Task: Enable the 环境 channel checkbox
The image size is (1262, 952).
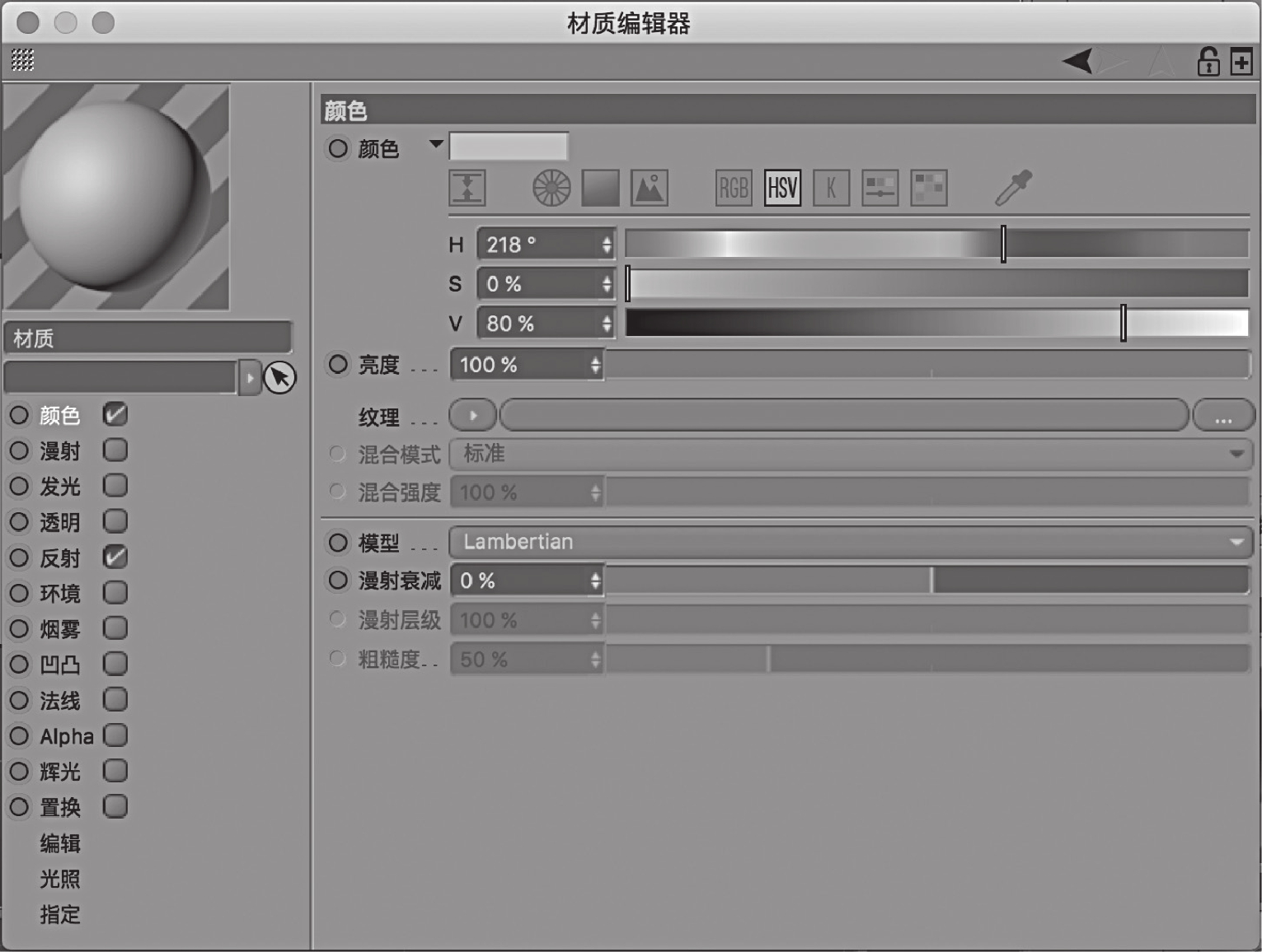Action: [x=115, y=592]
